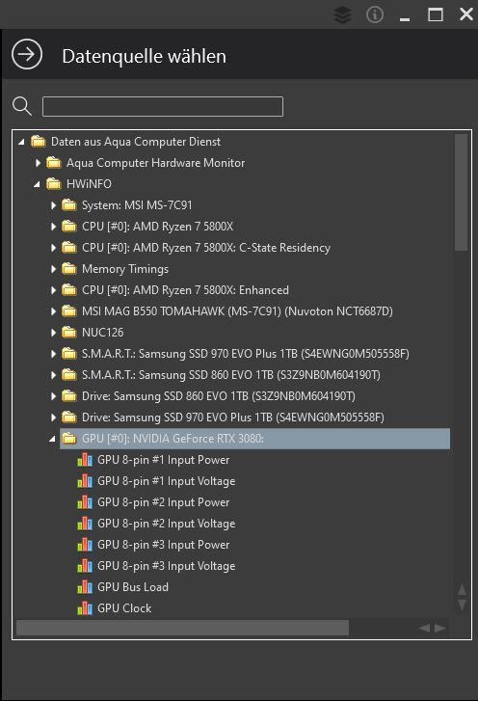Expand Drive: Samsung SSD 860 EVO node

point(53,396)
